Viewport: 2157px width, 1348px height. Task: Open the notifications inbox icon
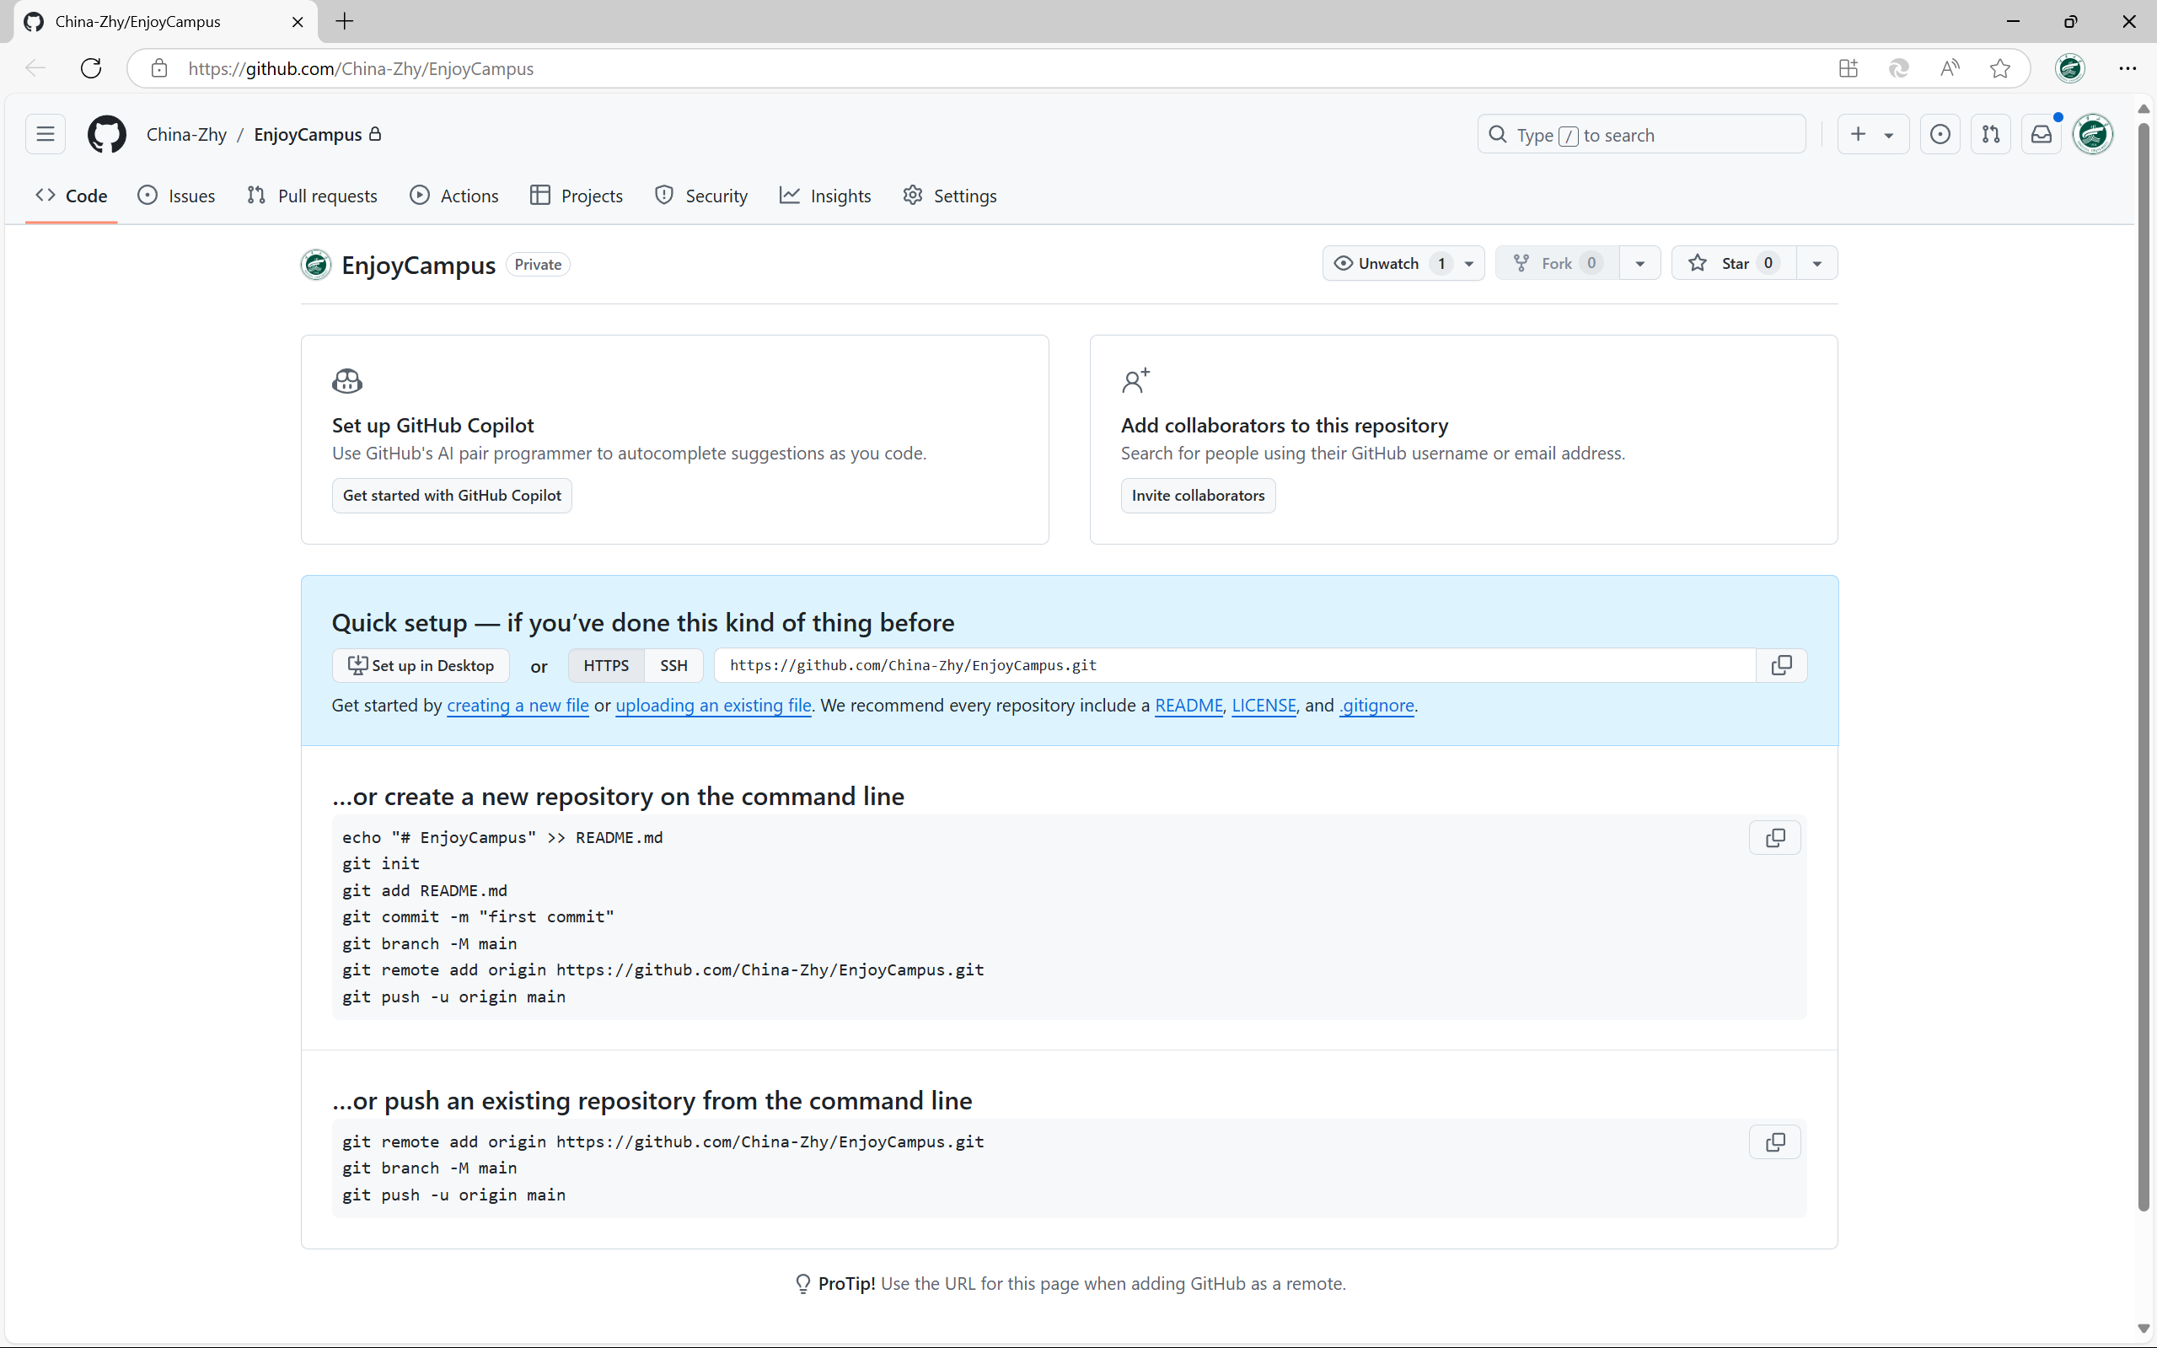click(x=2042, y=135)
